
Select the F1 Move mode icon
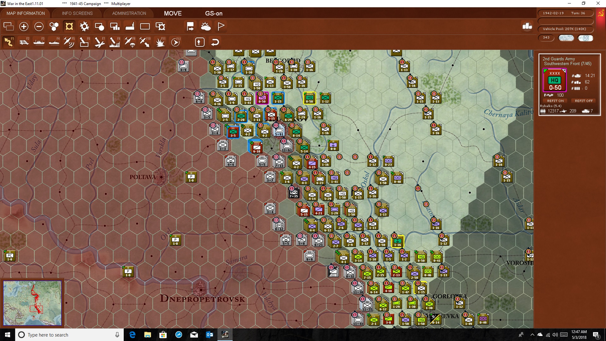click(9, 42)
